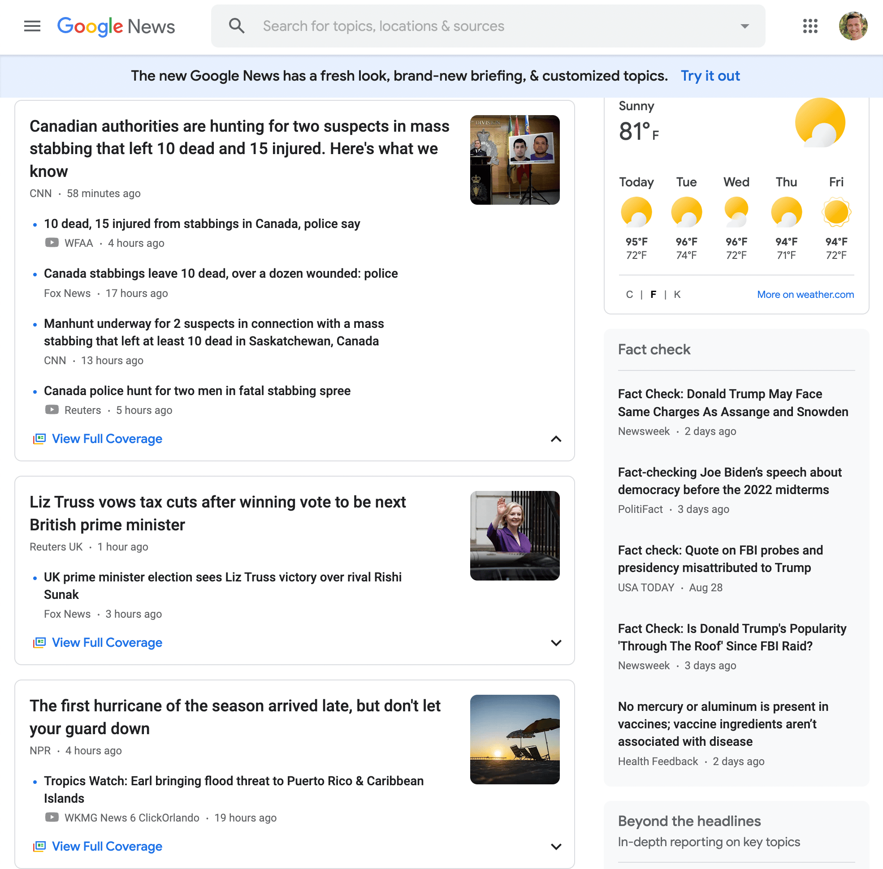Click Friday's sunny forecast icon
Viewport: 883px width, 869px height.
pos(836,212)
